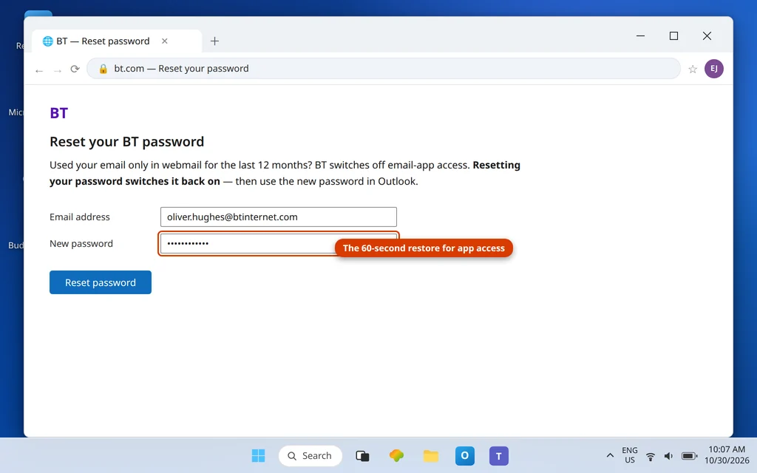The height and width of the screenshot is (473, 757).
Task: Click the Reset password button
Action: coord(101,282)
